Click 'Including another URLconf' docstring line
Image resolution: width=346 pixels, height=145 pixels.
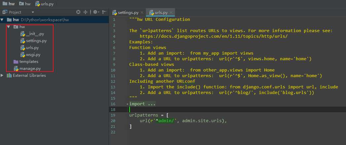tap(162, 81)
